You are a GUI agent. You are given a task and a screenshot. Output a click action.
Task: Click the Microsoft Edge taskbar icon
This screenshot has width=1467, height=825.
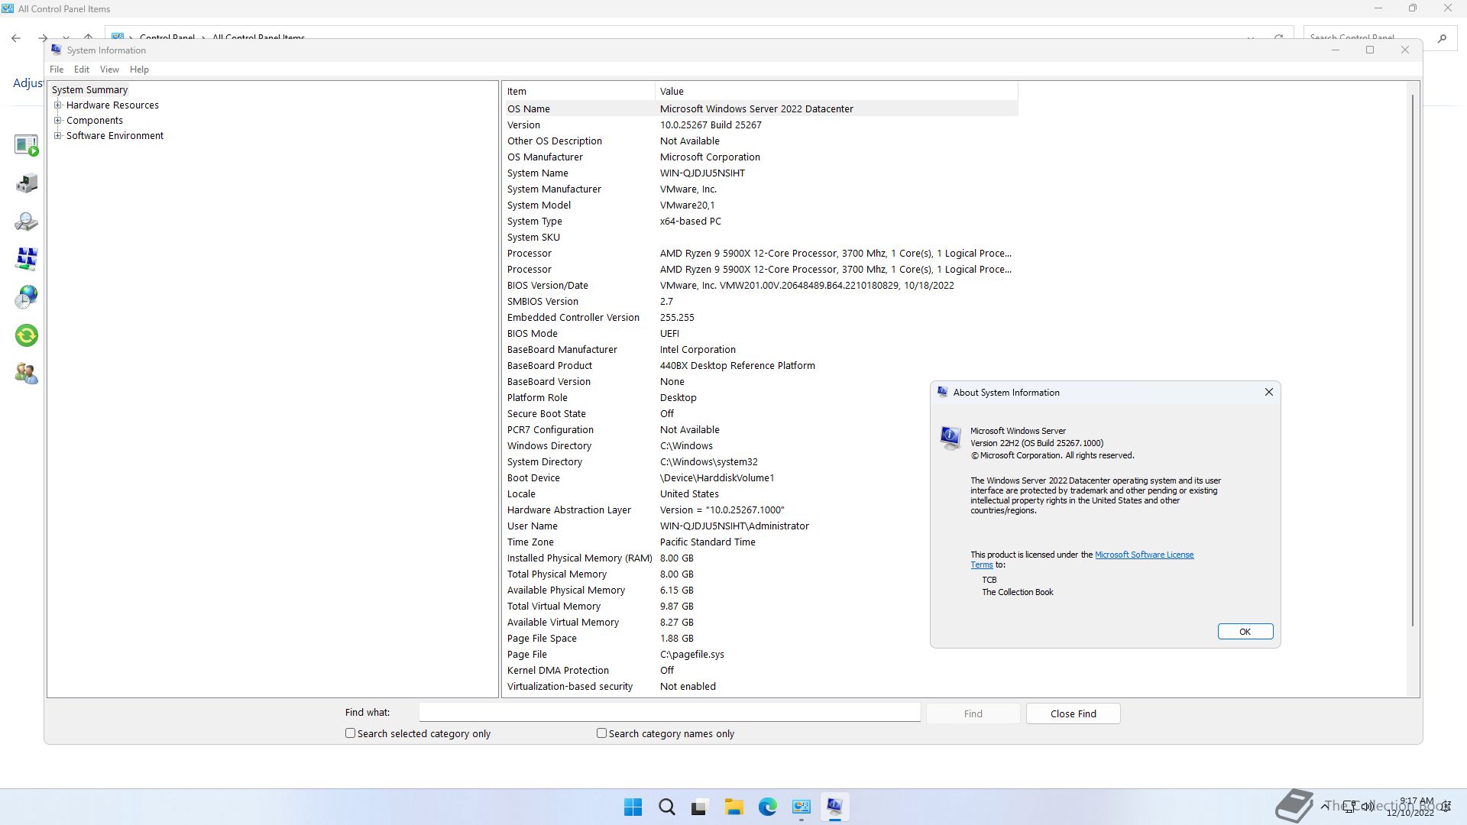(767, 807)
